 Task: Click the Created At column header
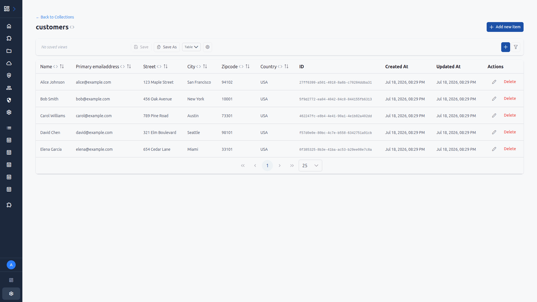click(x=397, y=67)
